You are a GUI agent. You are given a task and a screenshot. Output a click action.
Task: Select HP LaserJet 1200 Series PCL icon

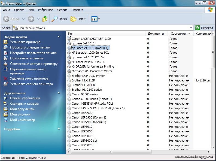click(x=69, y=53)
